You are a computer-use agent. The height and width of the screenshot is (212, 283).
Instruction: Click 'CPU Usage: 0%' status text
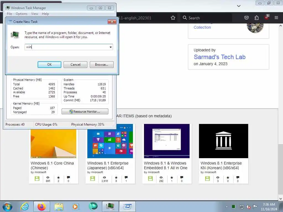(46, 124)
